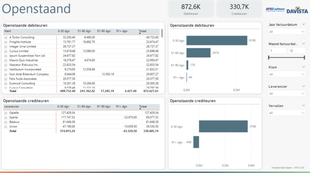Sort debiteuren table by 31-60 dgn column
The width and height of the screenshot is (310, 173).
(x=84, y=31)
